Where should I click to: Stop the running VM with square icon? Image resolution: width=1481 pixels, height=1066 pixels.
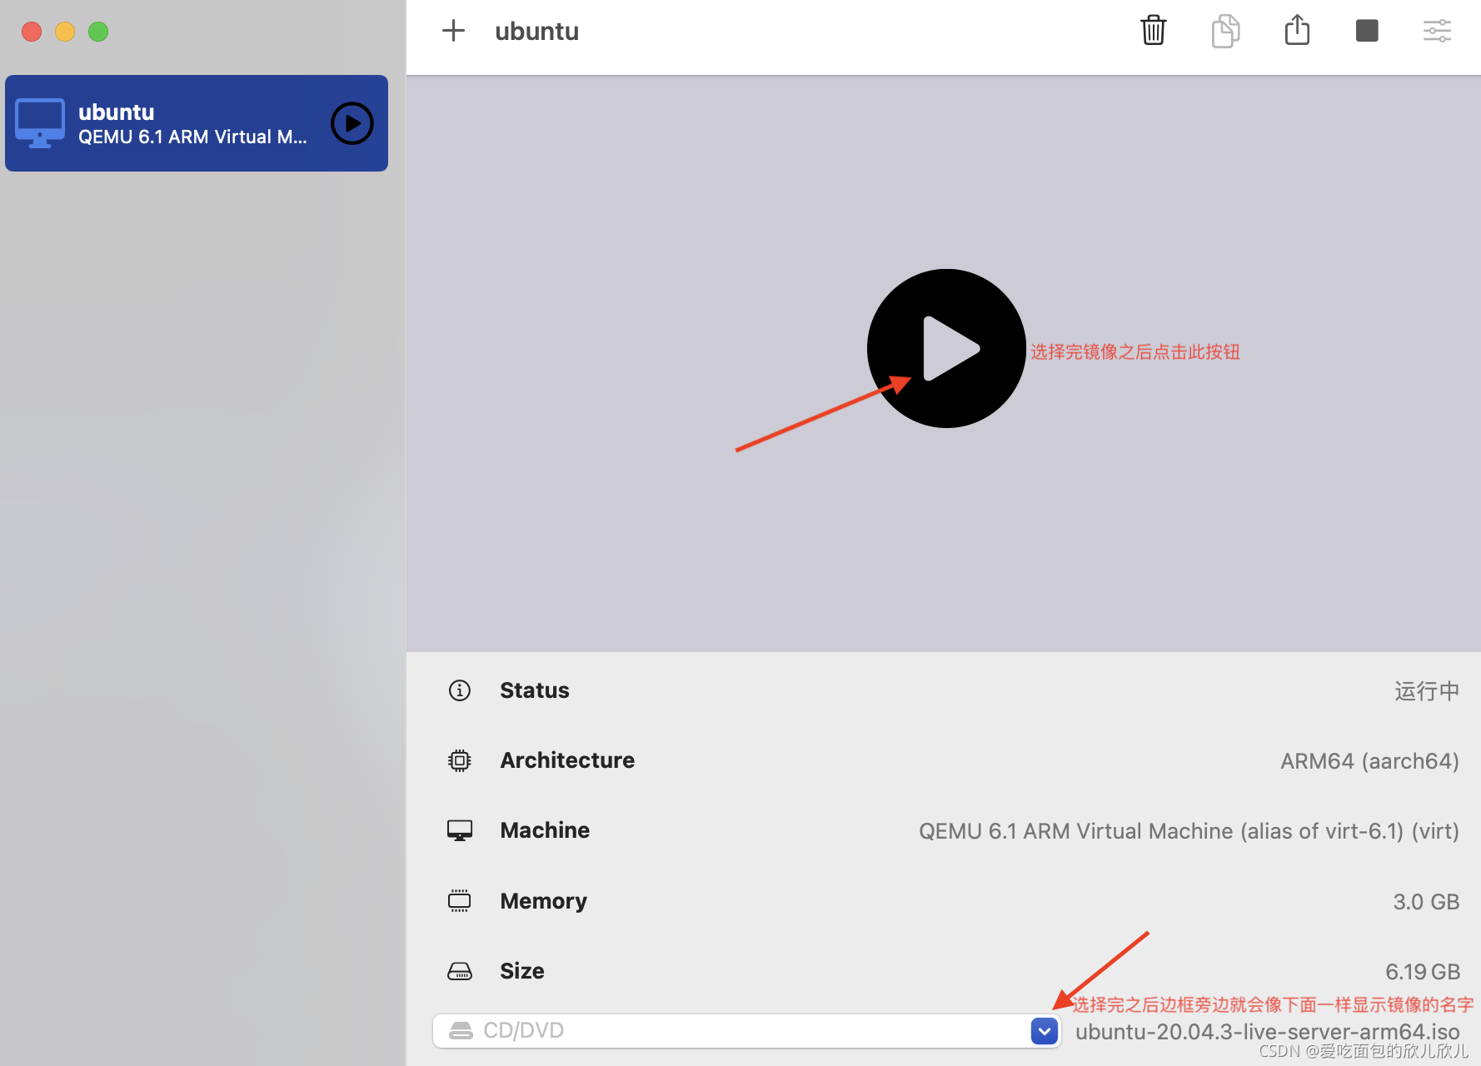coord(1367,31)
